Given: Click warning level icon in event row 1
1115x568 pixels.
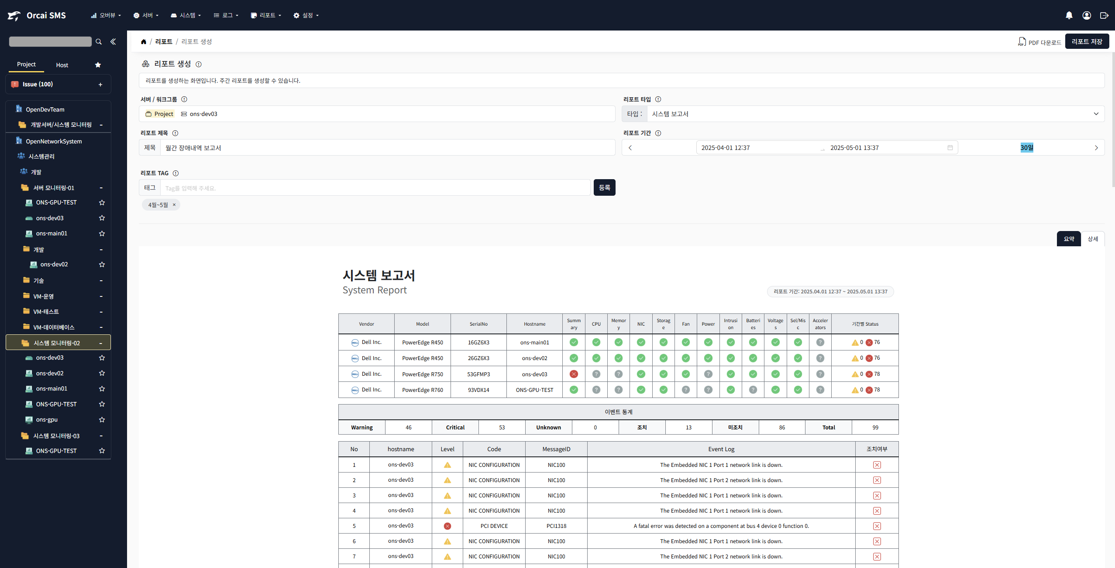Looking at the screenshot, I should (x=447, y=465).
